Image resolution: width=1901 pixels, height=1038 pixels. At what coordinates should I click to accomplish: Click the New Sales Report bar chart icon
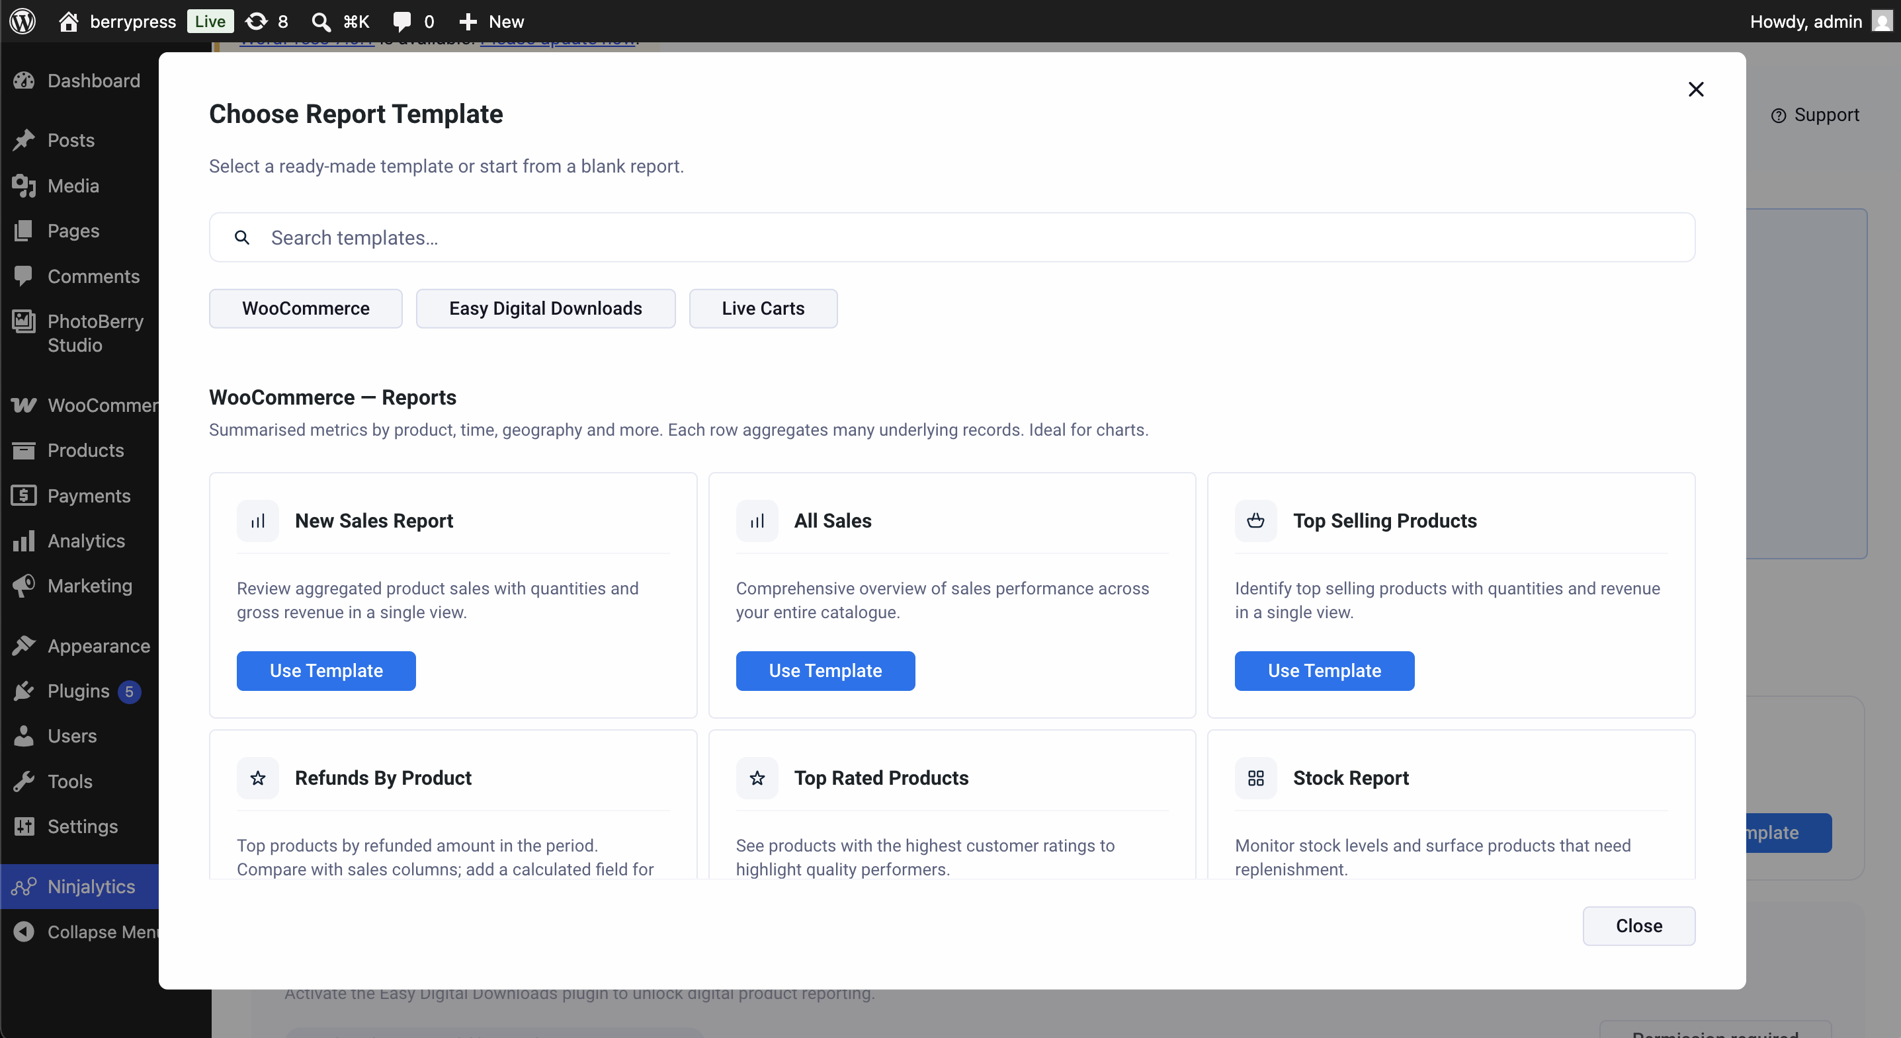click(x=257, y=521)
